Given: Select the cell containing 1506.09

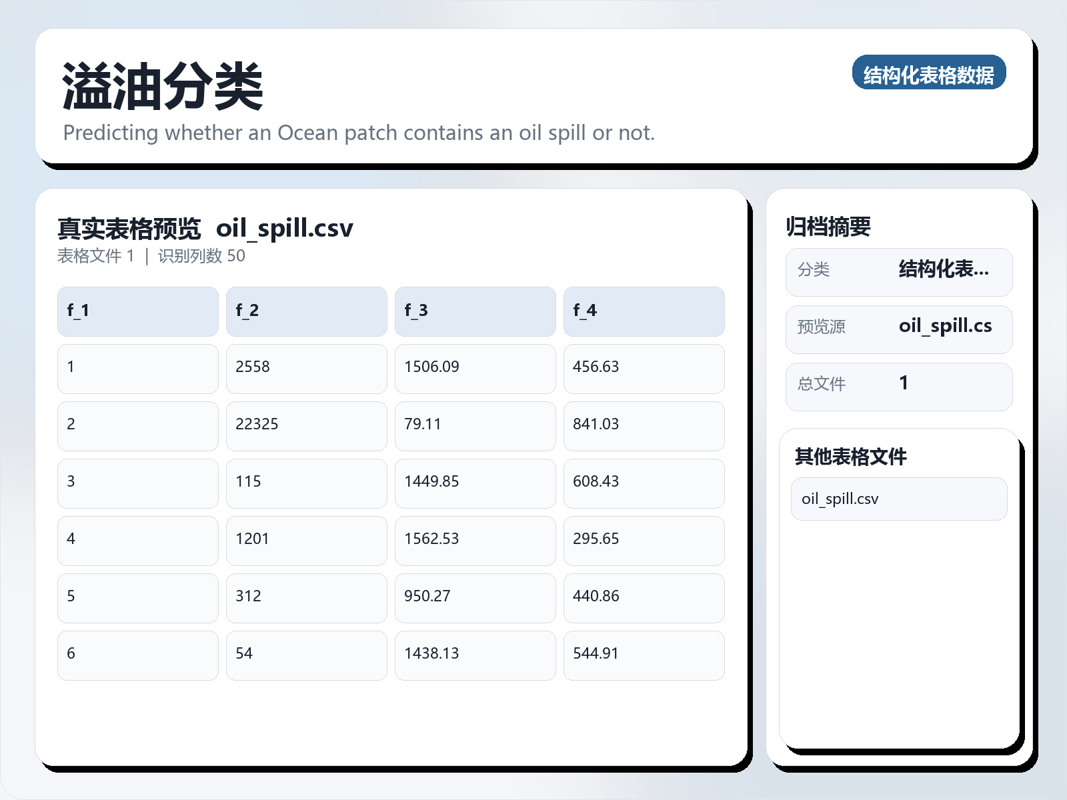Looking at the screenshot, I should (475, 367).
